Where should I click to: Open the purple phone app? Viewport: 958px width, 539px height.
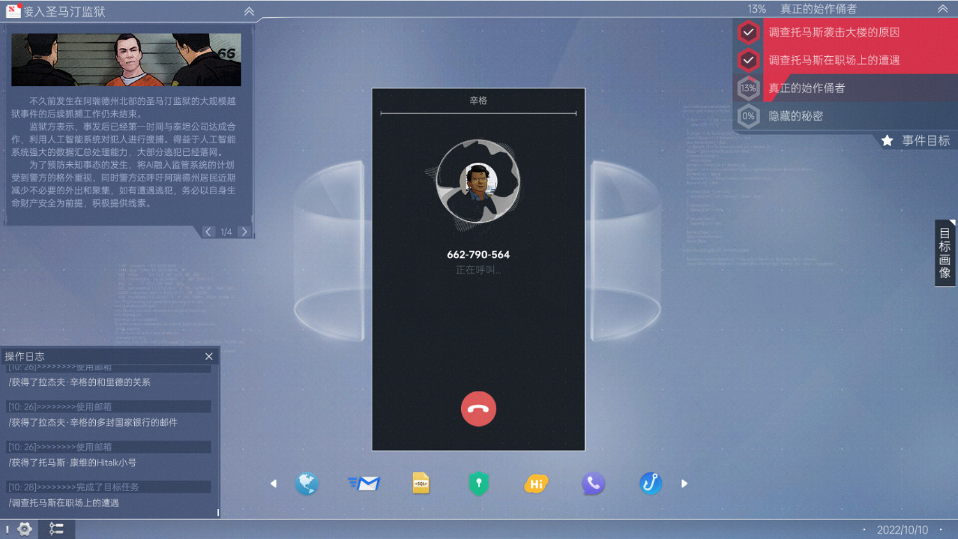tap(593, 483)
